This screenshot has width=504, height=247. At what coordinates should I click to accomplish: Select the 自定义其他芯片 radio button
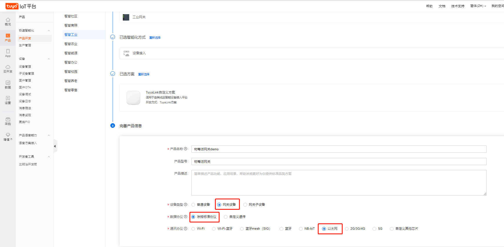point(392,229)
